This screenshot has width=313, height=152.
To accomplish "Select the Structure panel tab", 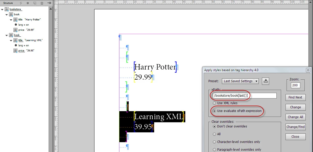I will [x=8, y=3].
